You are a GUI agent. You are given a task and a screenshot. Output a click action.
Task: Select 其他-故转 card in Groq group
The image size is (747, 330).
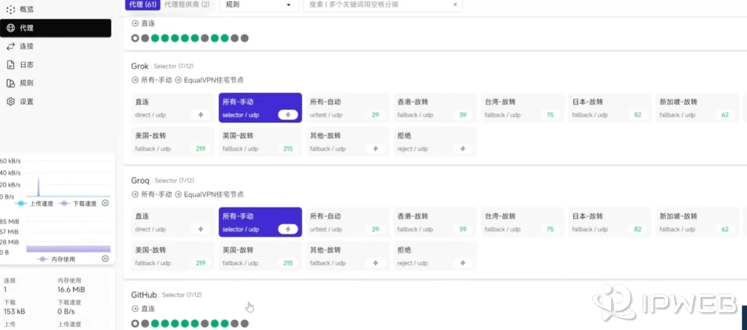tap(347, 256)
